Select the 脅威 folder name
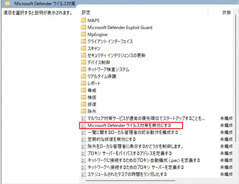 (92, 90)
